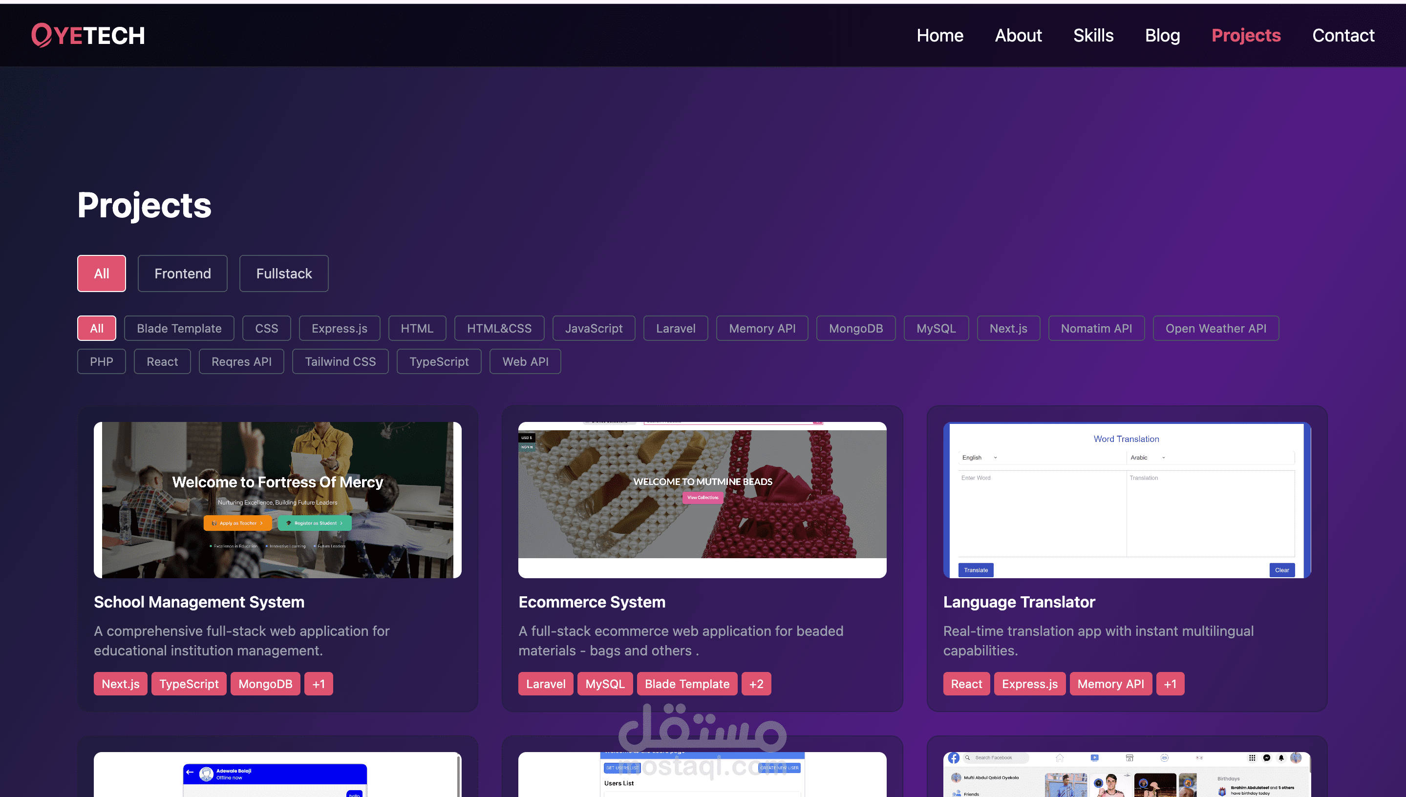Click "Real-time translation app" description text
The width and height of the screenshot is (1406, 797).
tap(1098, 640)
